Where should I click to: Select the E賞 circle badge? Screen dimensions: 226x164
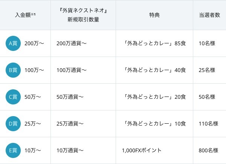[13, 150]
